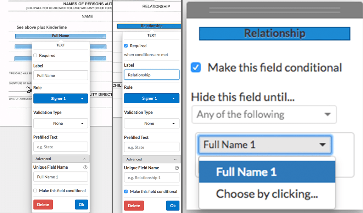Select 'Full Name 1' highlighted option in list

(x=267, y=172)
